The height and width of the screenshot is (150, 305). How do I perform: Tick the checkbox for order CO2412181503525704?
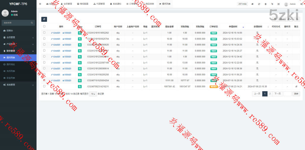44,39
